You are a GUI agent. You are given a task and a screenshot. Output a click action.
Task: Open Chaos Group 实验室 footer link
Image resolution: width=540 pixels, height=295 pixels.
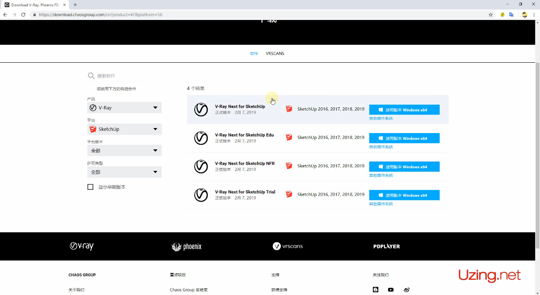[x=189, y=290]
